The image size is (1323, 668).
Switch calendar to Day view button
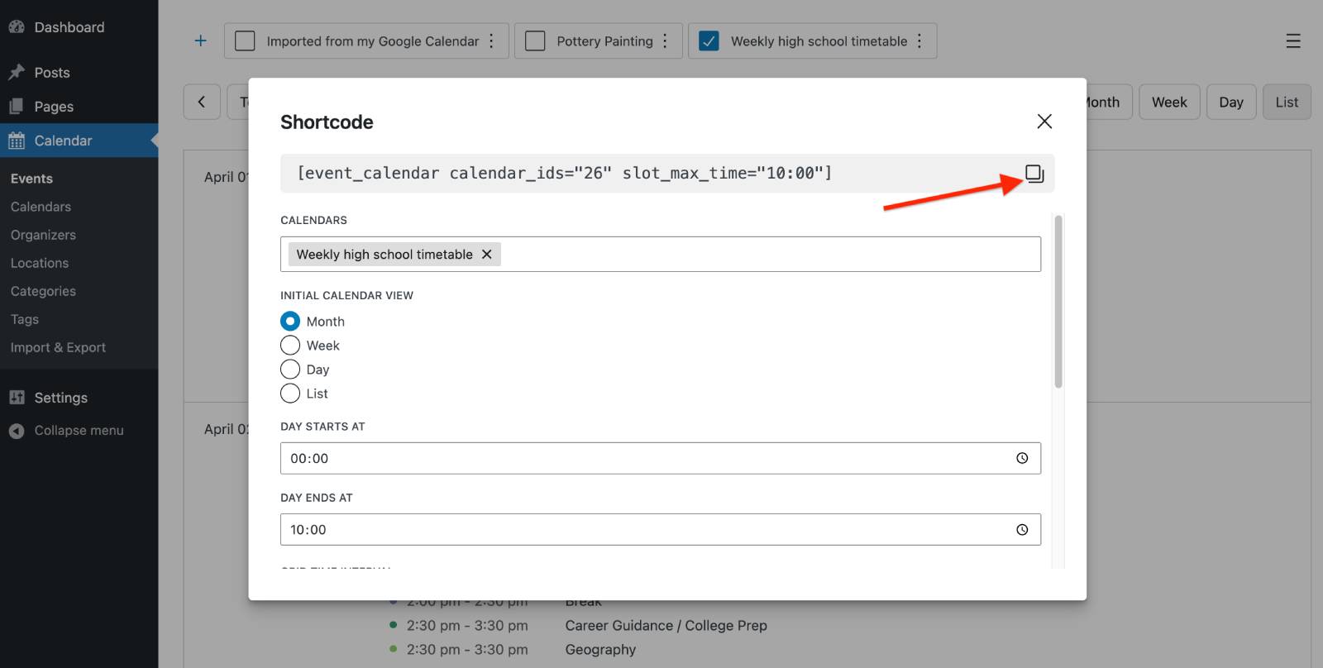click(1231, 102)
